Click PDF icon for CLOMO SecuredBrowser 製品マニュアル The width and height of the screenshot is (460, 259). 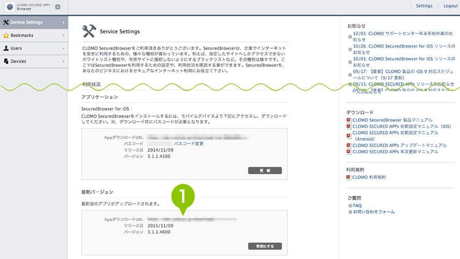[x=349, y=120]
